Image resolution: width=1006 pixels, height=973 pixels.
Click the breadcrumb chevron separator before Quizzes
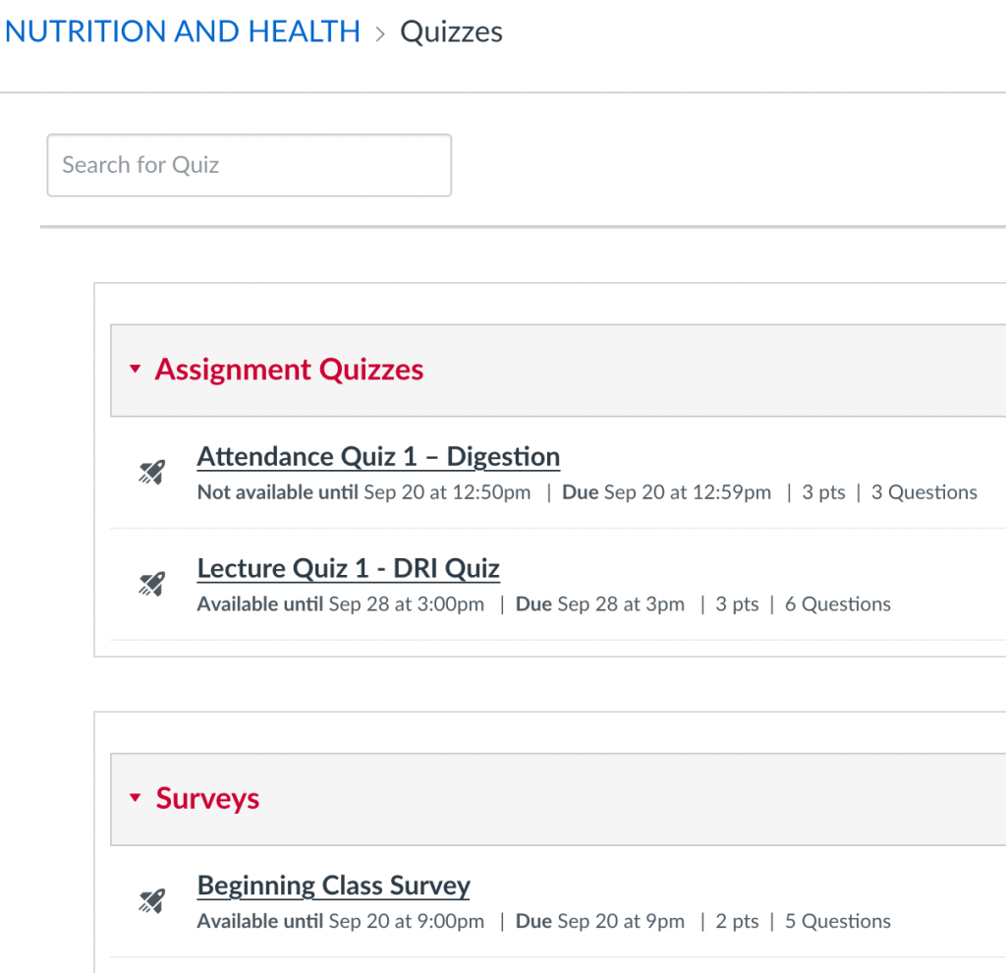[380, 32]
